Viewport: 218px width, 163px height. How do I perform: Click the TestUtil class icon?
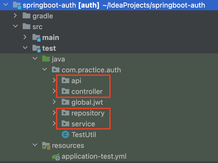click(x=65, y=134)
